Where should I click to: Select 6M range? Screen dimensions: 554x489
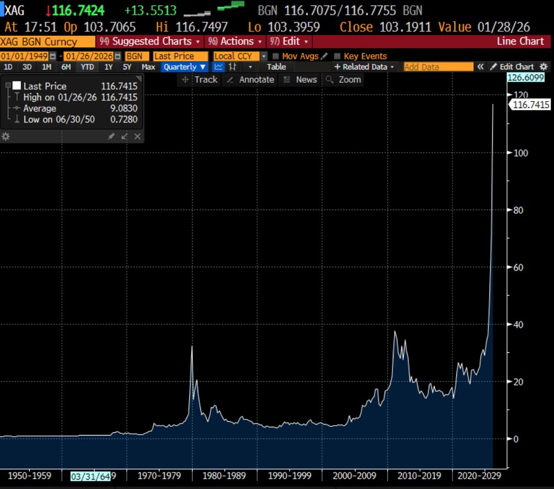[66, 67]
